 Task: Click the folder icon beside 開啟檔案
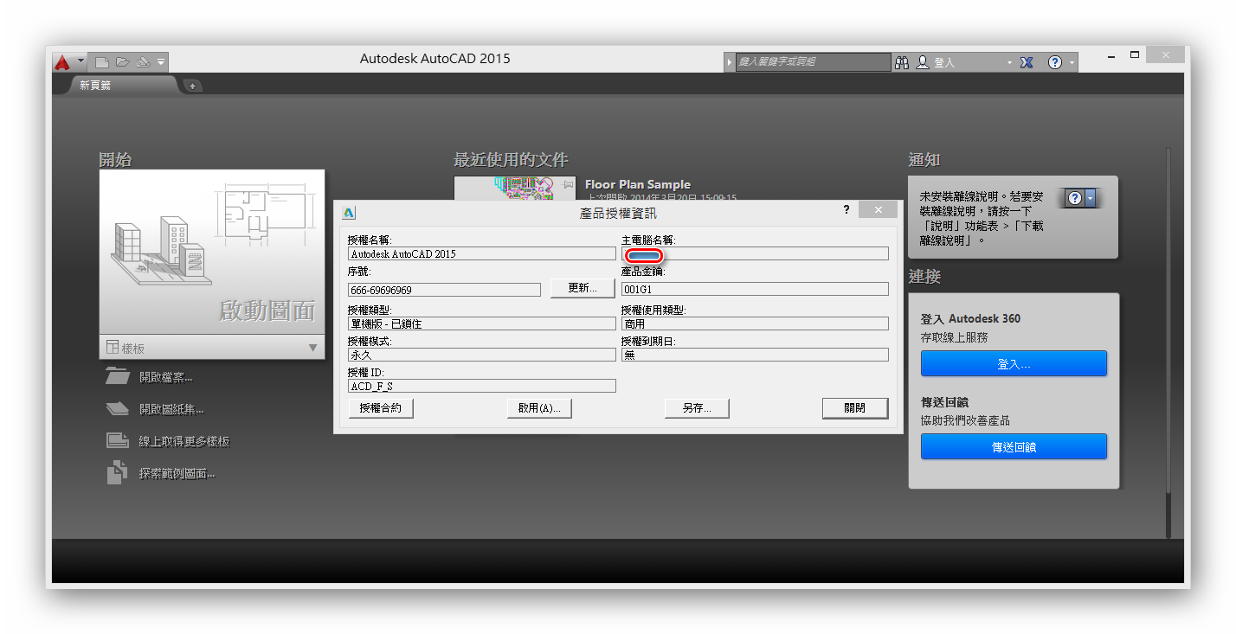point(117,376)
